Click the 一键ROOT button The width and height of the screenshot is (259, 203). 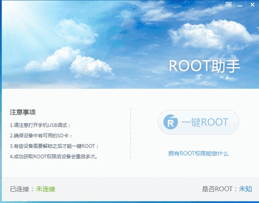click(x=198, y=122)
